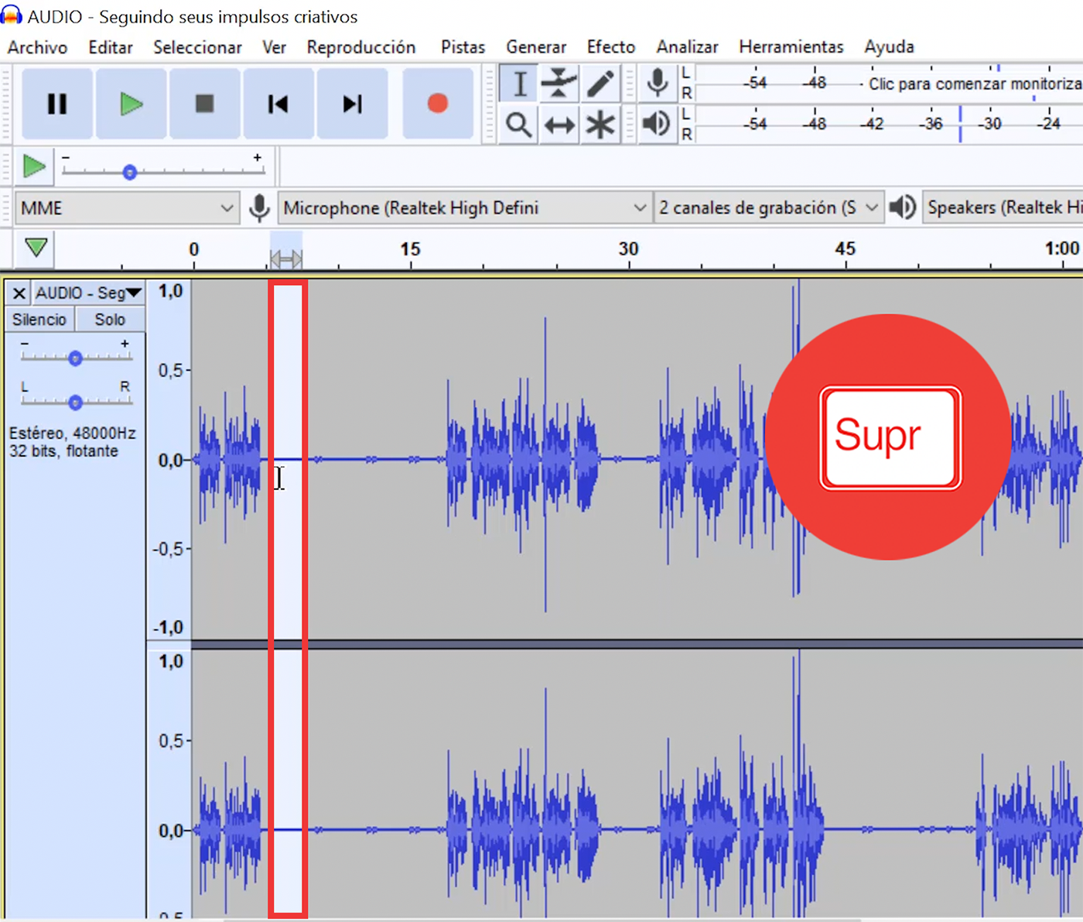Image resolution: width=1083 pixels, height=922 pixels.
Task: Click the 1,0 label on upper channel scale
Action: tap(170, 291)
